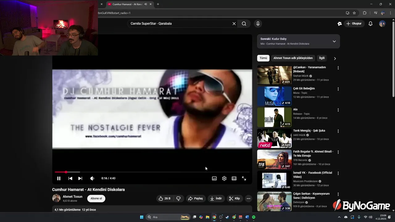
Task: Open options for Alo video
Action: click(338, 110)
